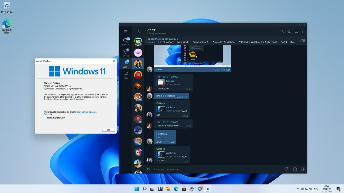The width and height of the screenshot is (344, 193).
Task: Click the Cattoca sender name above 'это что'
Action: tap(161, 149)
